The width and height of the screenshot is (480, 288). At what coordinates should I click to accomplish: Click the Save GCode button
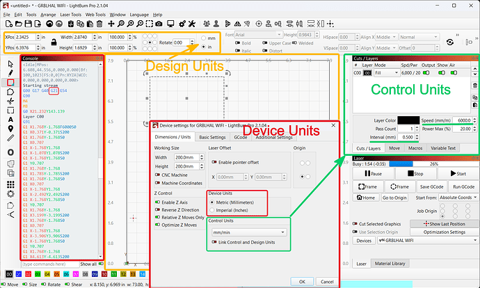pos(431,186)
